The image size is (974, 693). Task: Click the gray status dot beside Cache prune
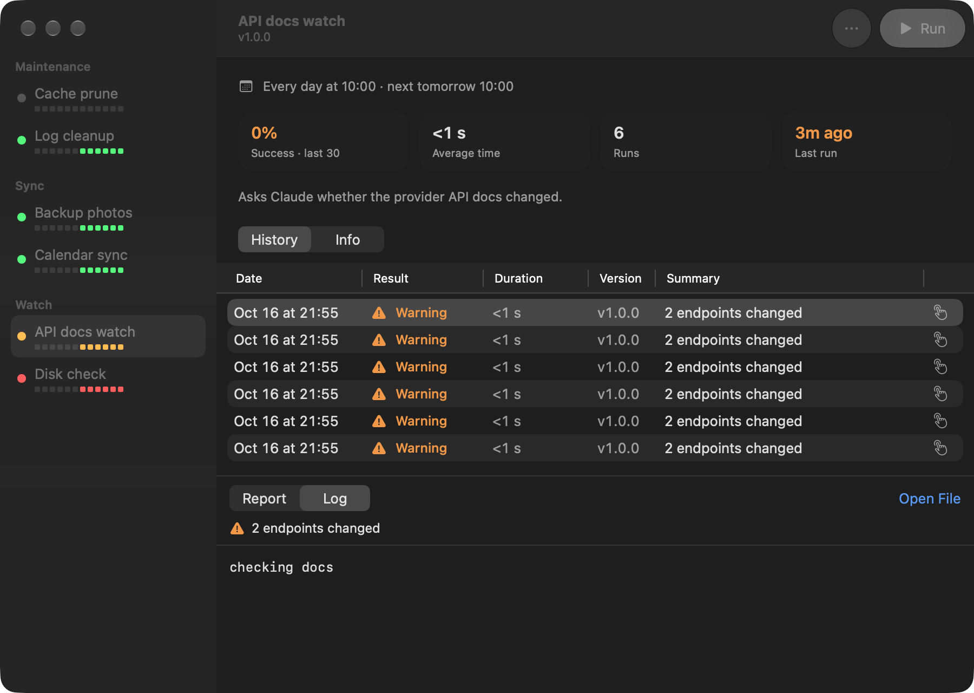point(22,98)
